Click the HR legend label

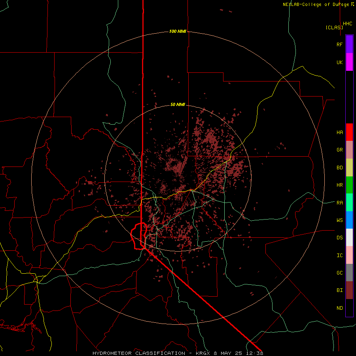(339, 185)
